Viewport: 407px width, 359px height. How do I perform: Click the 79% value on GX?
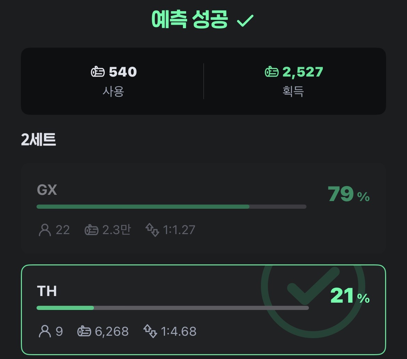348,194
